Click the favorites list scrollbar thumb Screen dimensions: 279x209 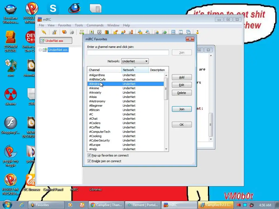click(x=166, y=89)
